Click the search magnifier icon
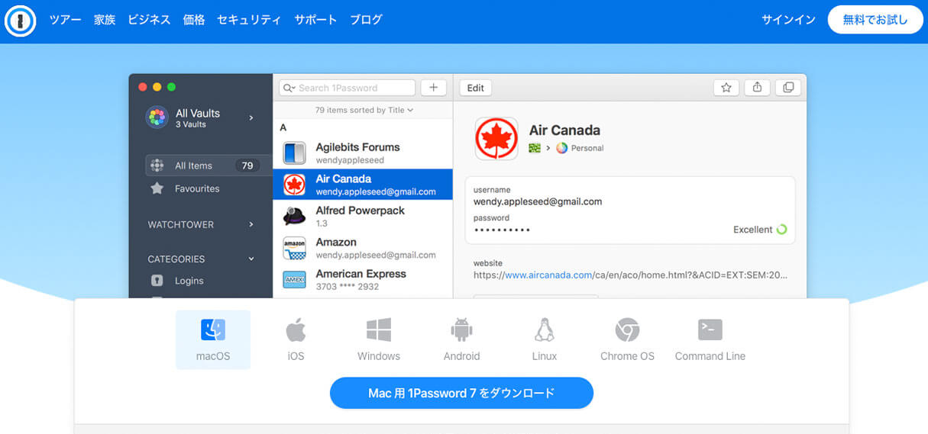 pyautogui.click(x=289, y=88)
